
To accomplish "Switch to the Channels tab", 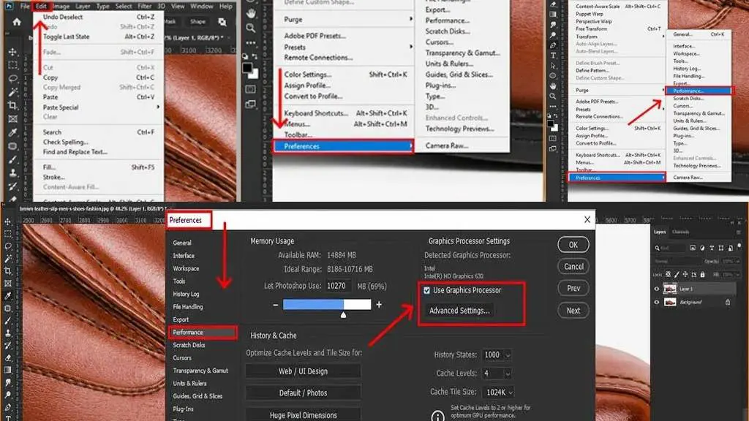I will (681, 232).
